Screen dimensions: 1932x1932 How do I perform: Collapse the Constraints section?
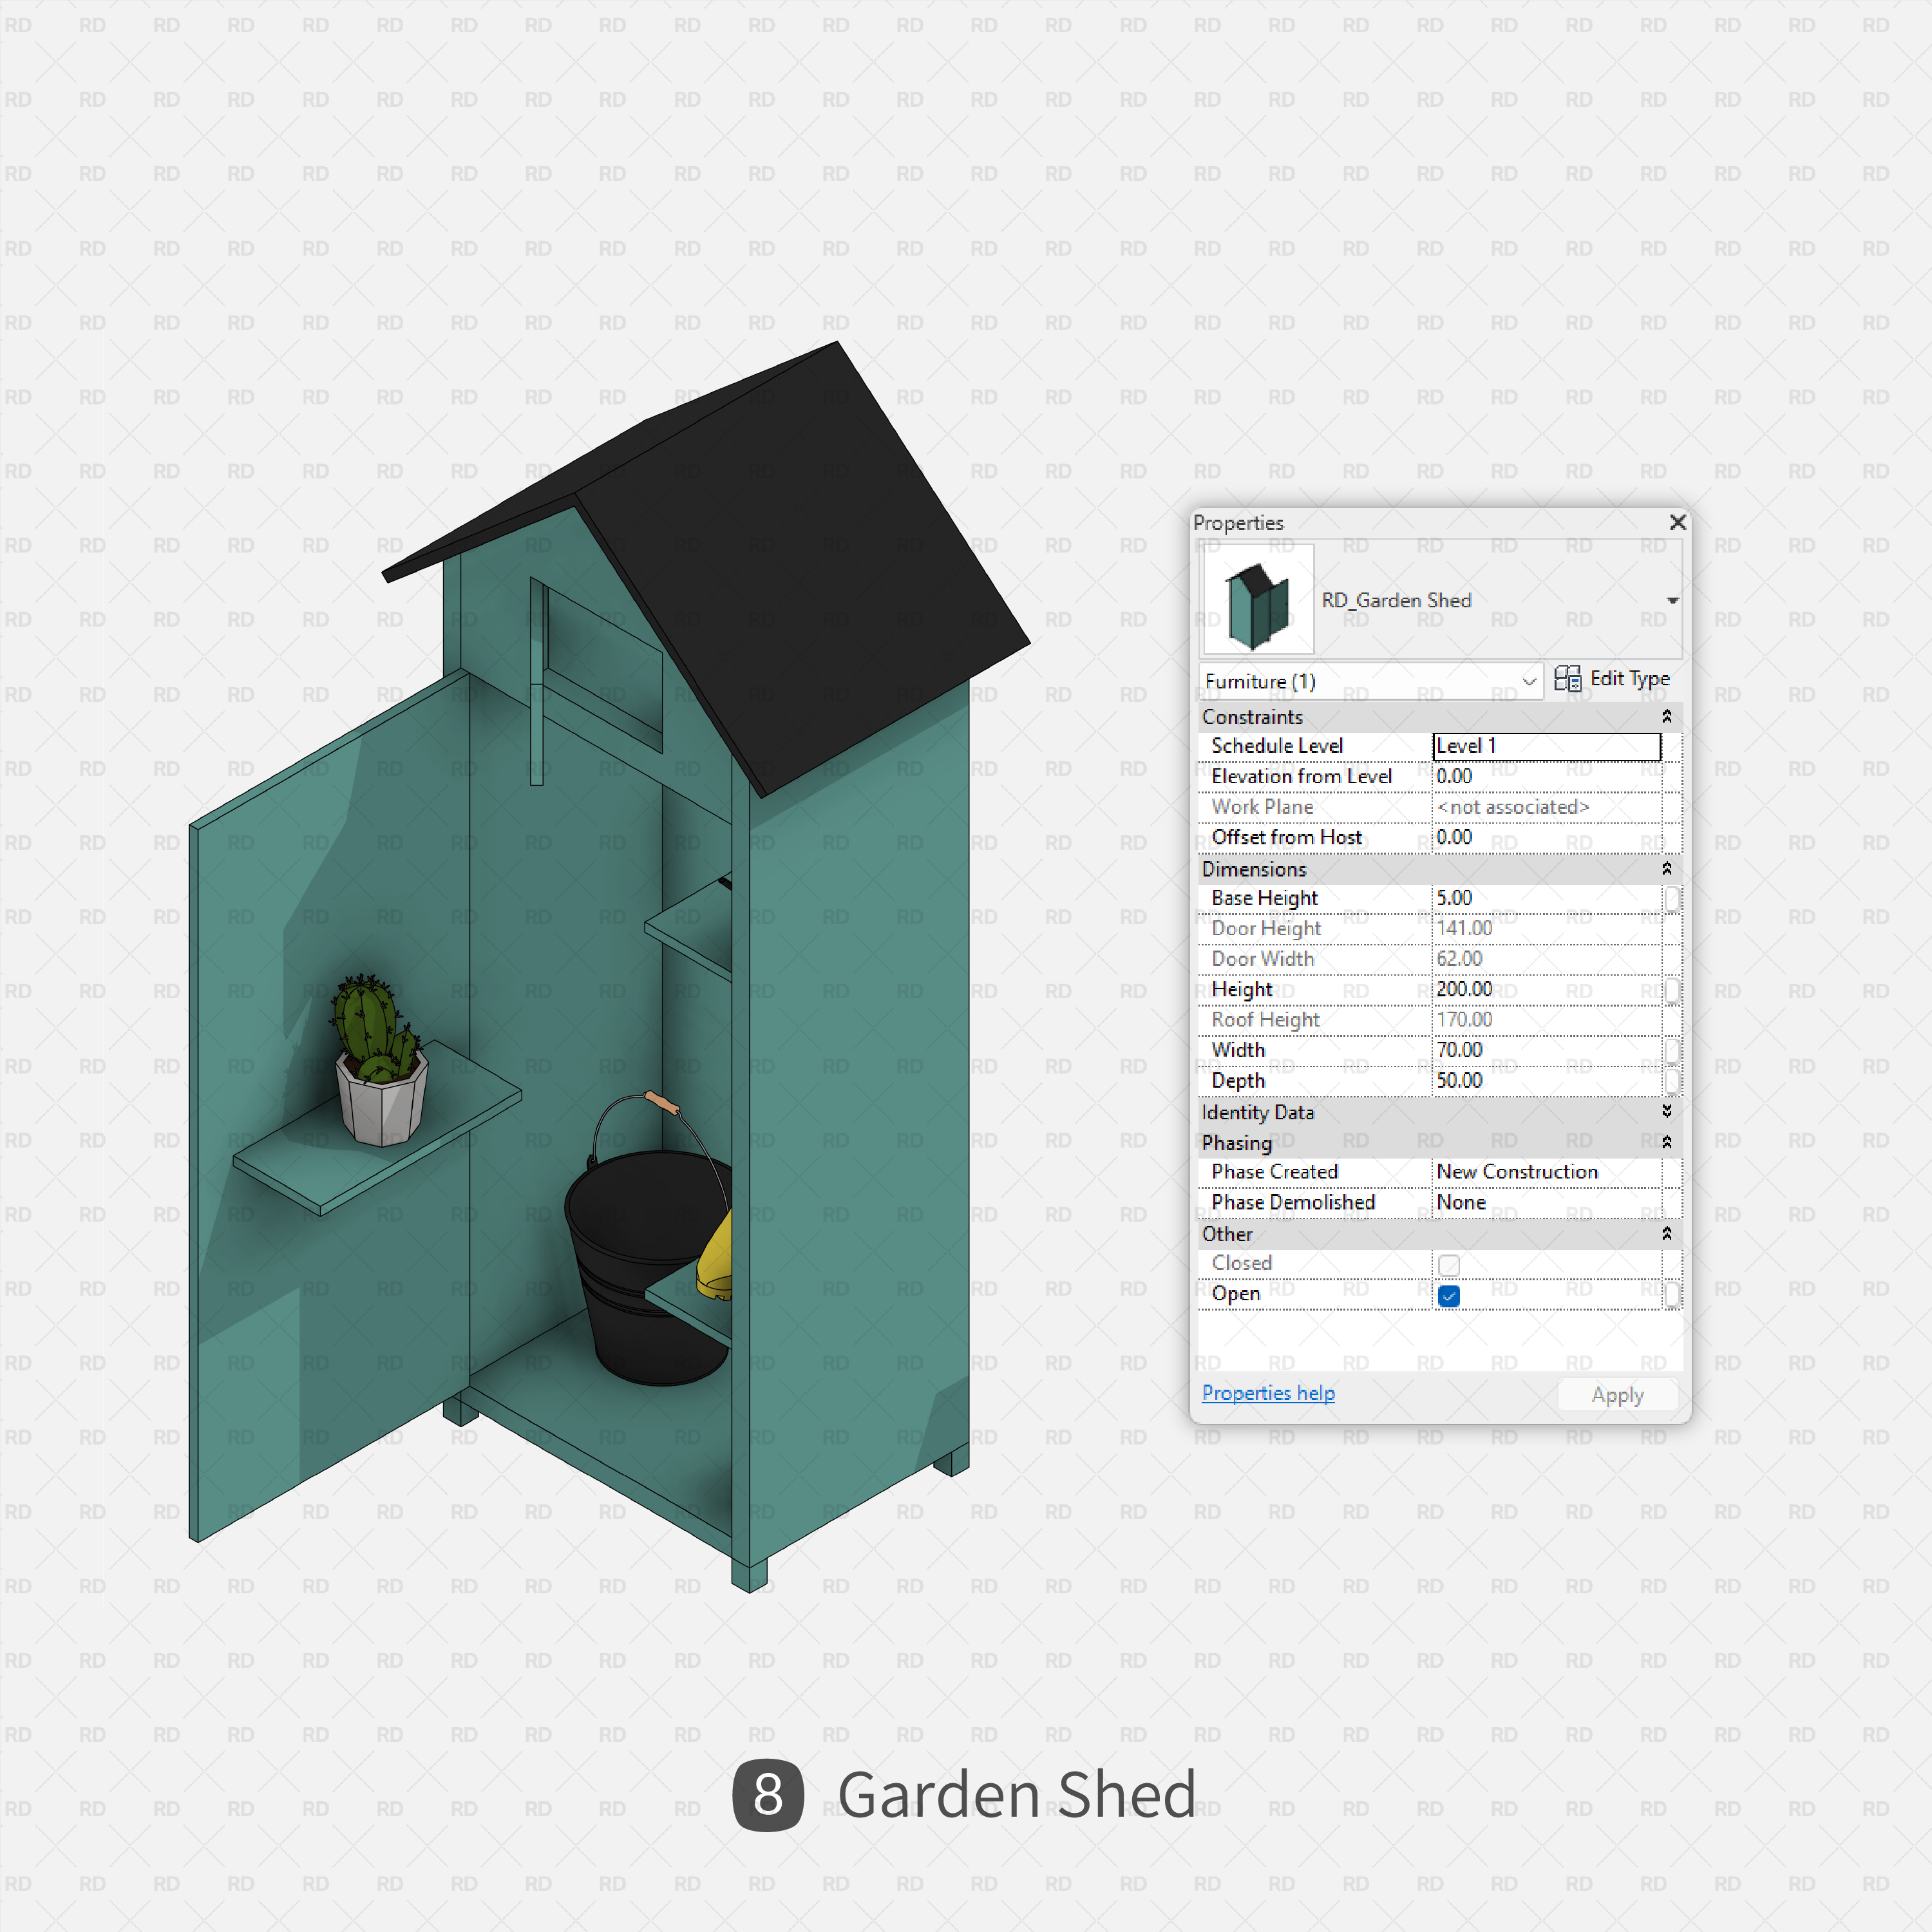pos(1666,717)
